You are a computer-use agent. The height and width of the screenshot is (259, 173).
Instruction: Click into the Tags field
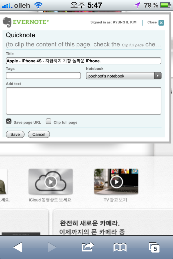pyautogui.click(x=43, y=76)
